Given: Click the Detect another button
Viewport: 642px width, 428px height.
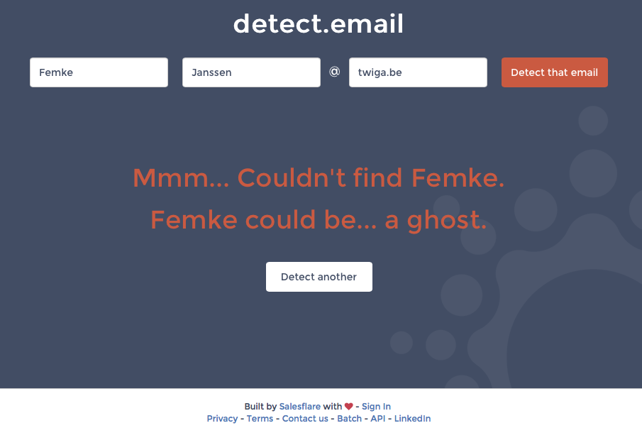Looking at the screenshot, I should coord(319,277).
